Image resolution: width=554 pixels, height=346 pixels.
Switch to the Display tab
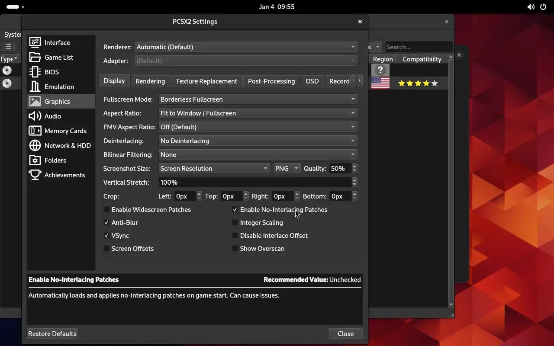pos(114,80)
